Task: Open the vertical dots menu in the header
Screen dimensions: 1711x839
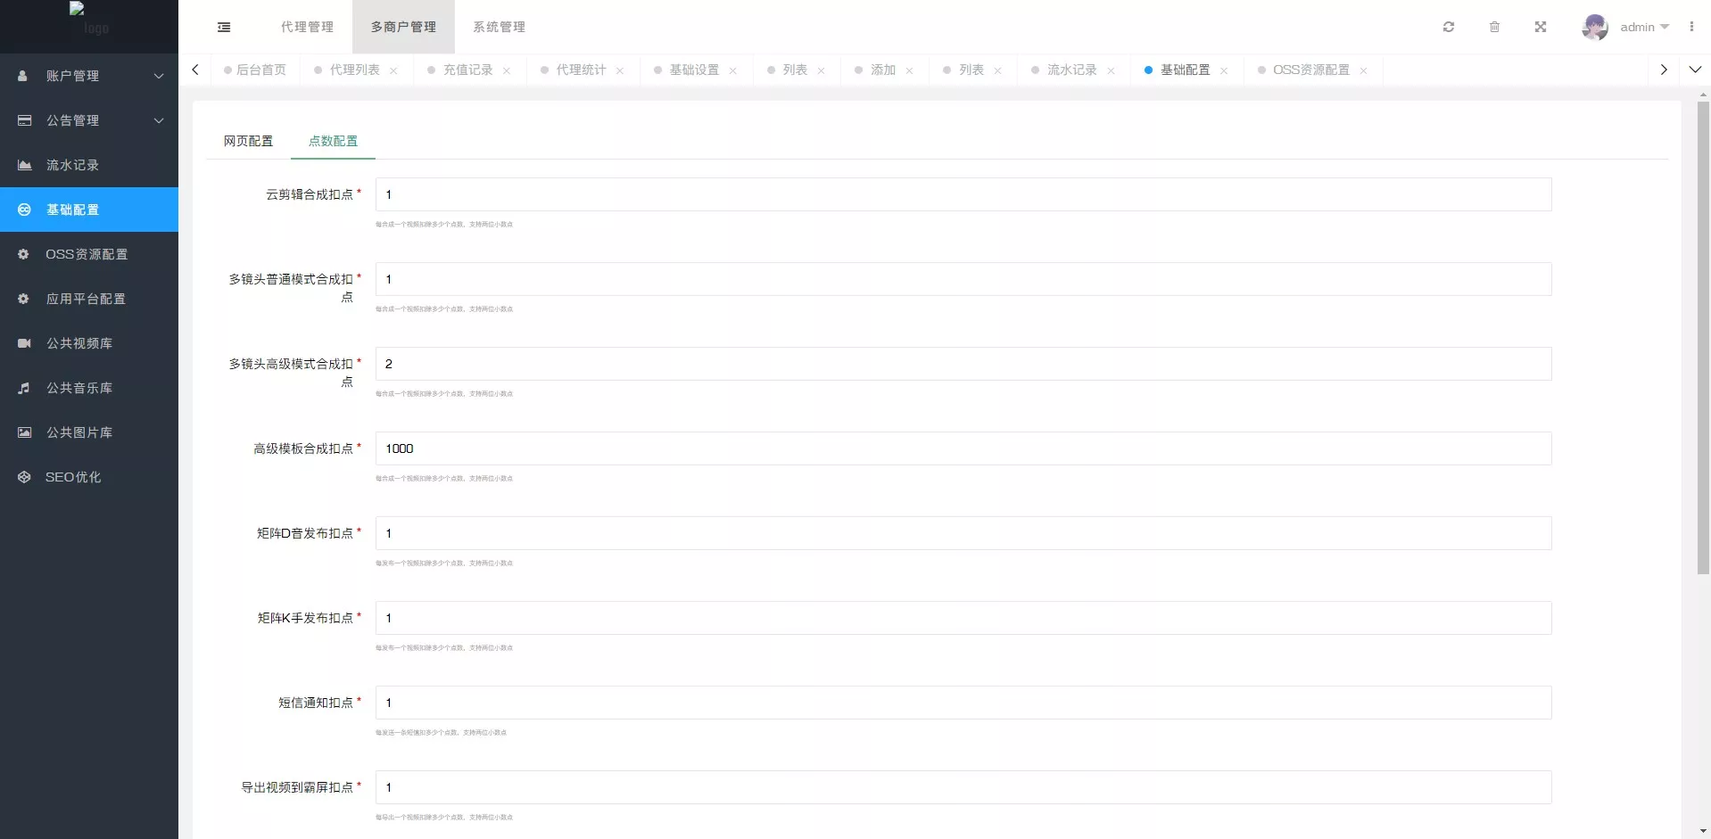Action: coord(1692,27)
